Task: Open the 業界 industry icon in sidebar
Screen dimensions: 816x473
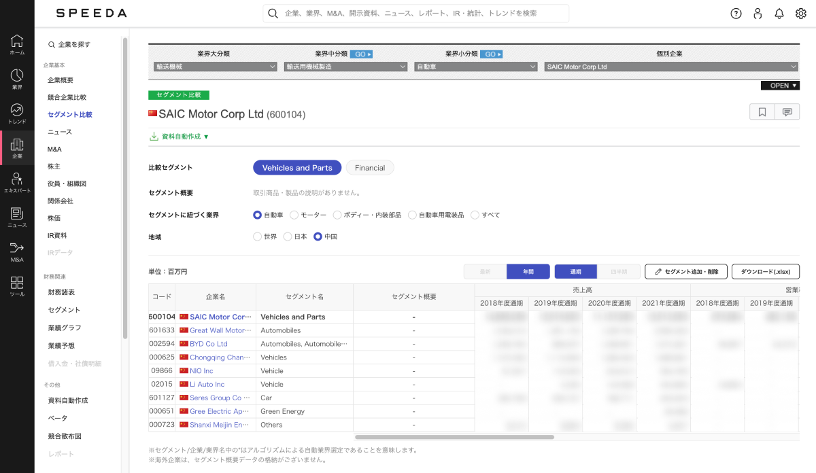Action: 17,79
